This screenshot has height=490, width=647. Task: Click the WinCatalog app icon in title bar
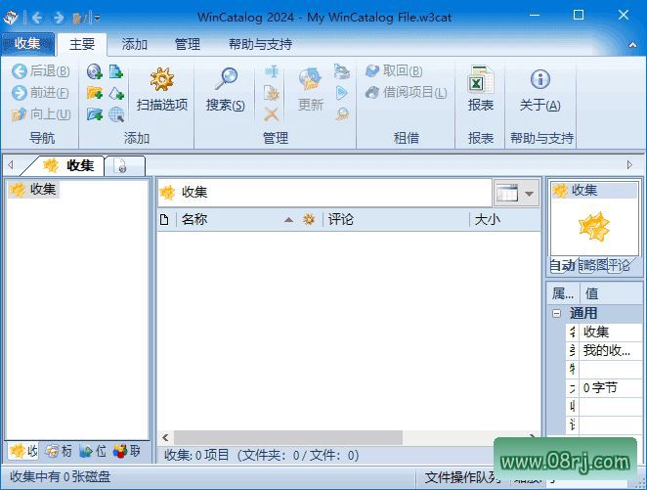coord(11,17)
